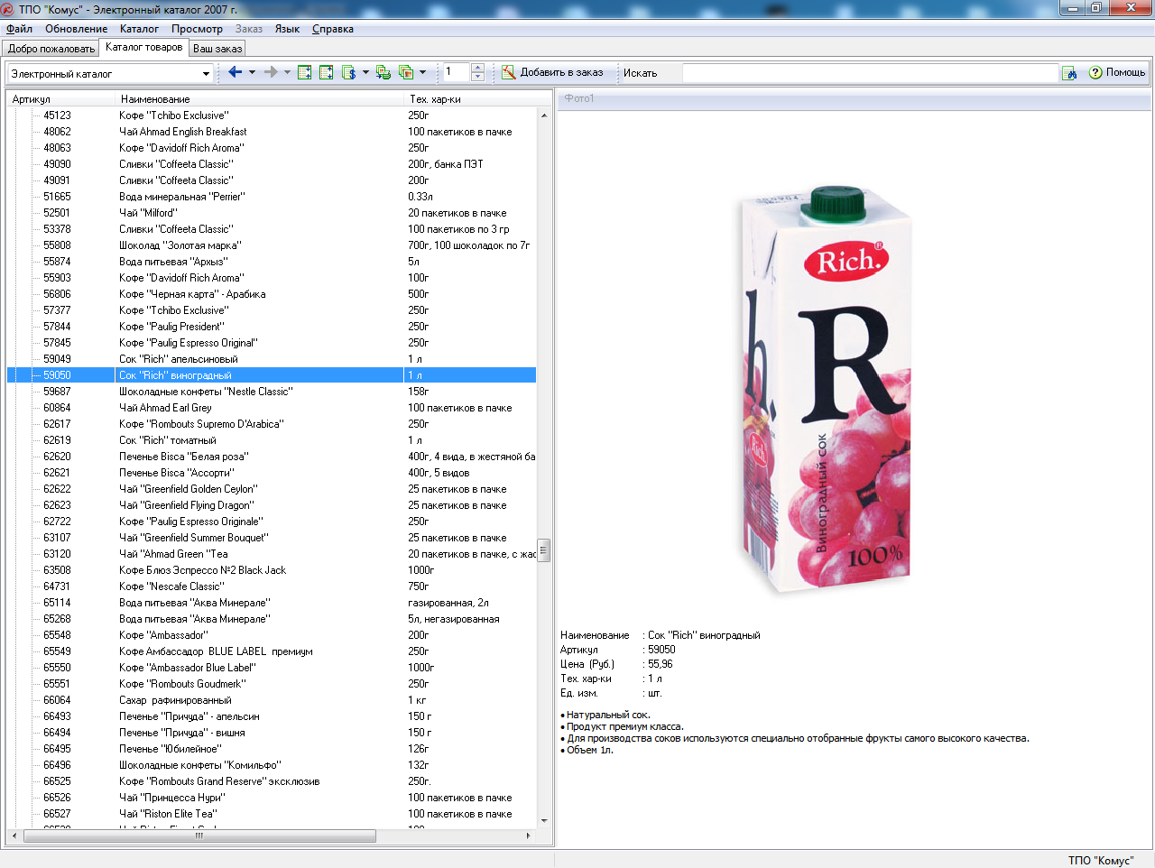Select row 66064 Сахар рафинированный
The width and height of the screenshot is (1155, 868).
click(x=272, y=700)
